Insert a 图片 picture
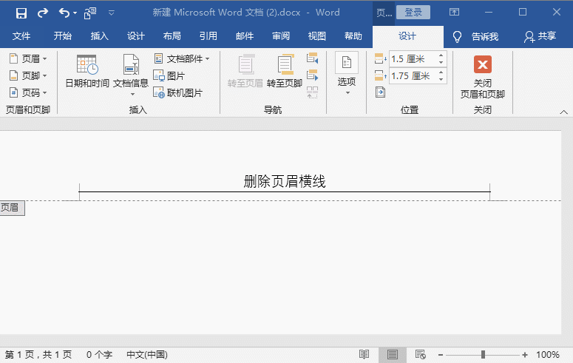The image size is (573, 363). click(169, 75)
